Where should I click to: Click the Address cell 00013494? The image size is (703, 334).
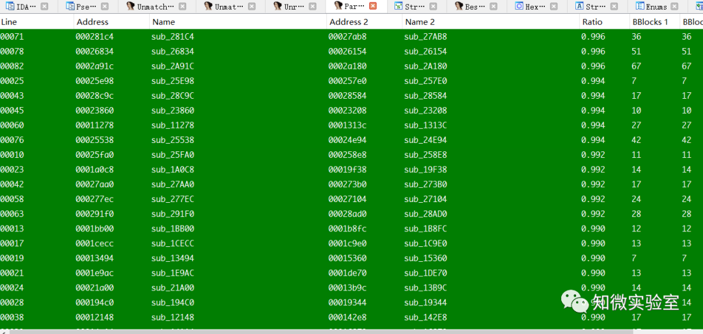[94, 259]
